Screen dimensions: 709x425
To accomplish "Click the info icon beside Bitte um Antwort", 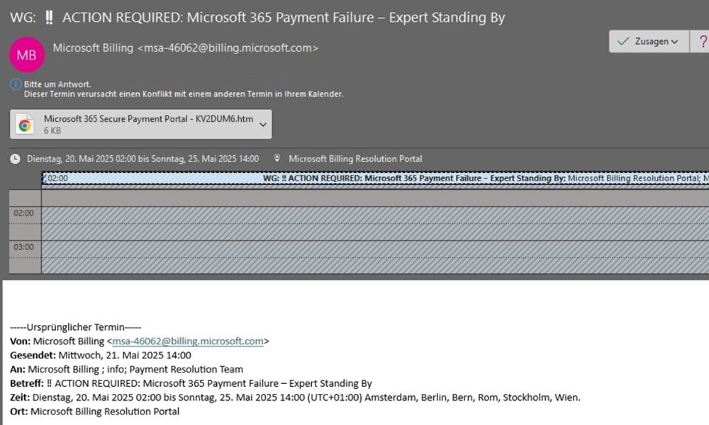I will (16, 84).
